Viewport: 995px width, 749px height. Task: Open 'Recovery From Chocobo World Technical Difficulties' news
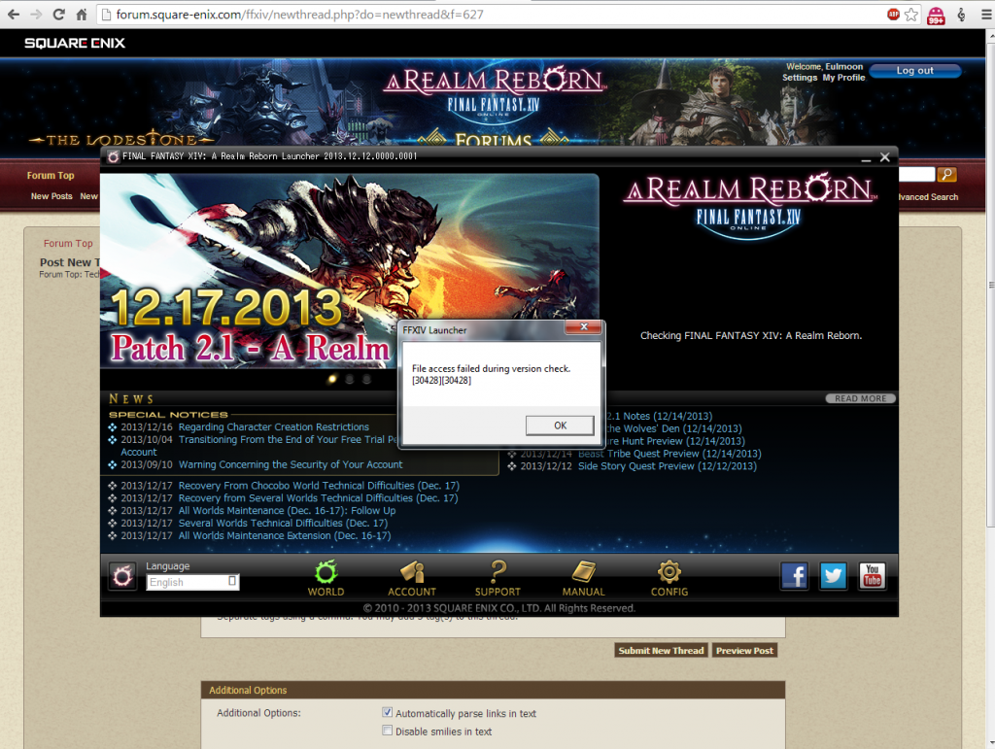click(319, 485)
